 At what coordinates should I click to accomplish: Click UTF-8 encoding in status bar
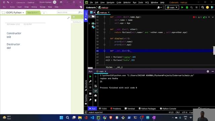click(x=184, y=112)
